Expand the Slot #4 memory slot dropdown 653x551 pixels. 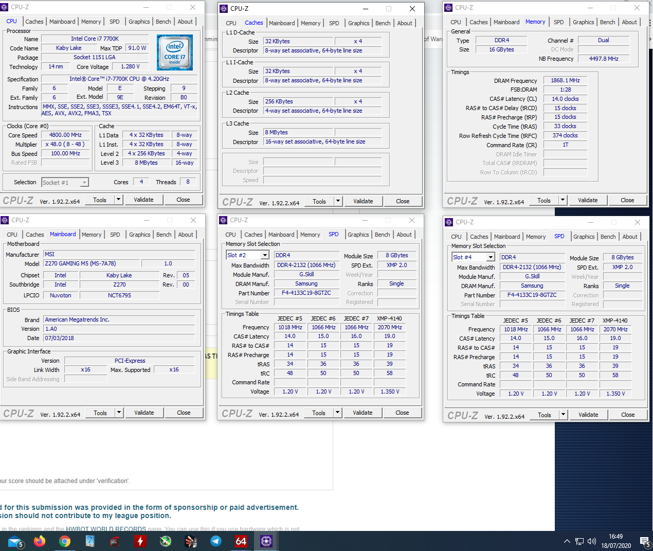coord(491,257)
